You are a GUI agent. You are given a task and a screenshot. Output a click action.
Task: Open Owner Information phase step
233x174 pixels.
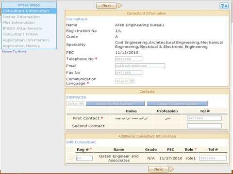click(21, 17)
